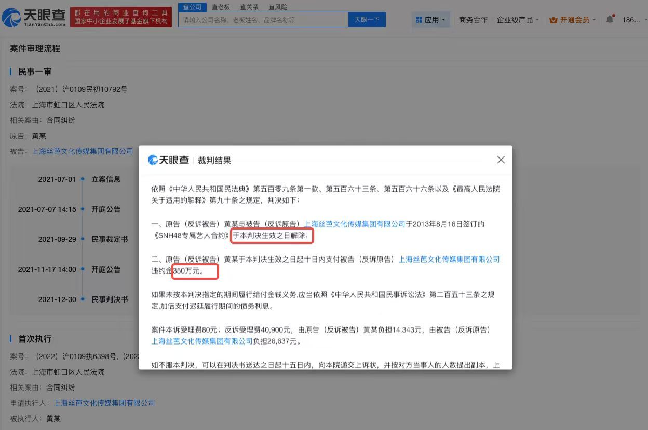Close the 裁判结果 popup dialog
Viewport: 648px width, 430px height.
click(501, 160)
